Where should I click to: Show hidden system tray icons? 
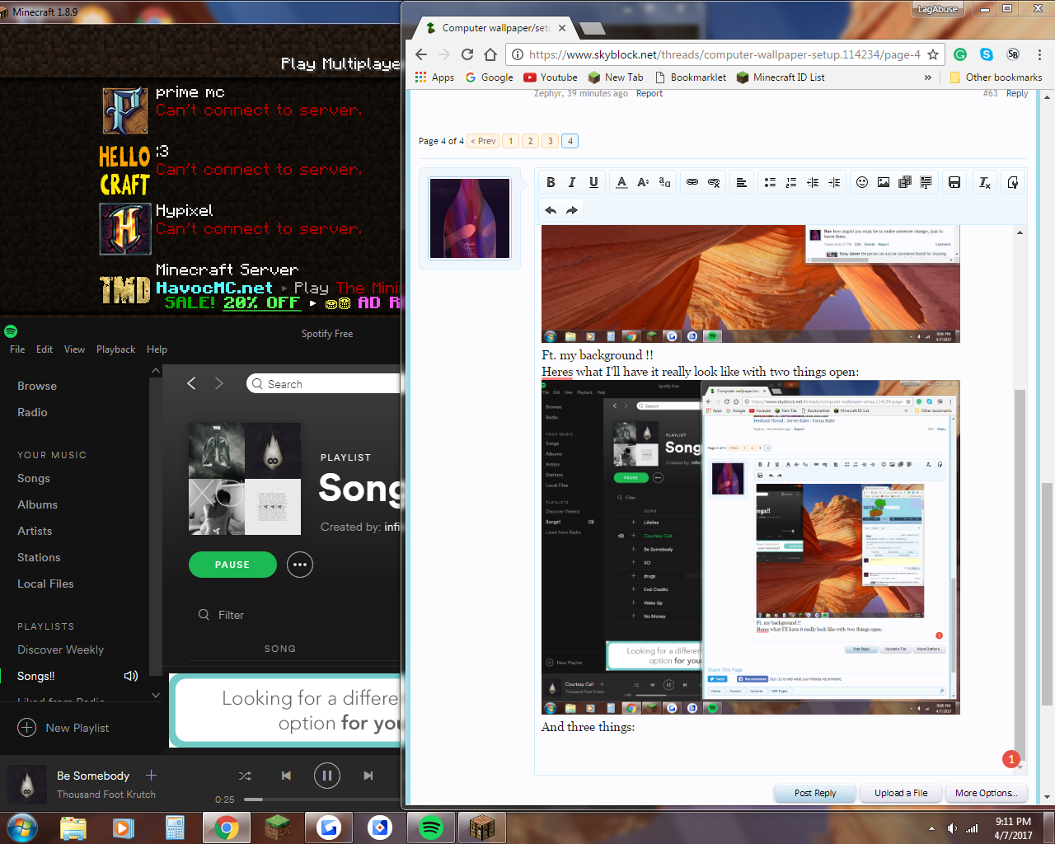[x=932, y=828]
